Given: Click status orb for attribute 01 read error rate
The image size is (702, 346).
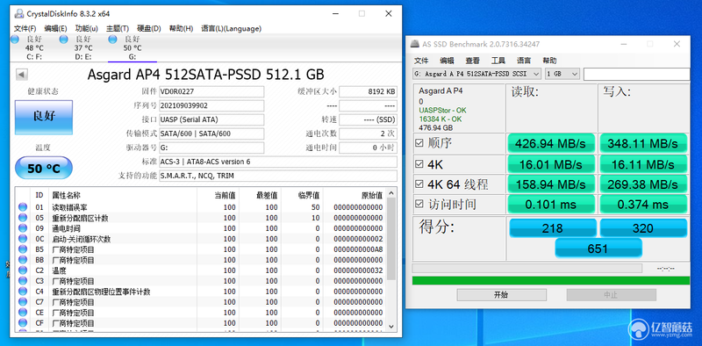Looking at the screenshot, I should [23, 207].
